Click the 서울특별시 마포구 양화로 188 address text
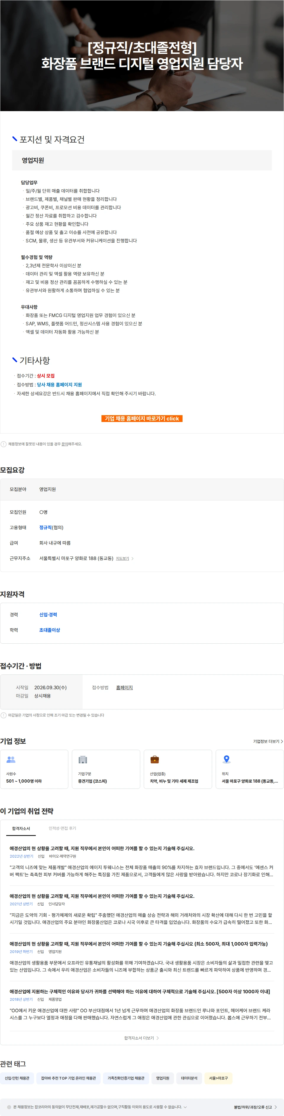The height and width of the screenshot is (1116, 284). [x=76, y=558]
